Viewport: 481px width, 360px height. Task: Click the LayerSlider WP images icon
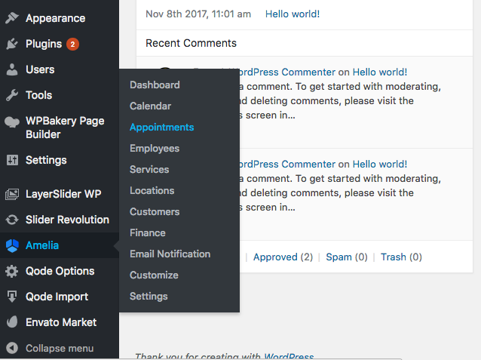point(12,194)
